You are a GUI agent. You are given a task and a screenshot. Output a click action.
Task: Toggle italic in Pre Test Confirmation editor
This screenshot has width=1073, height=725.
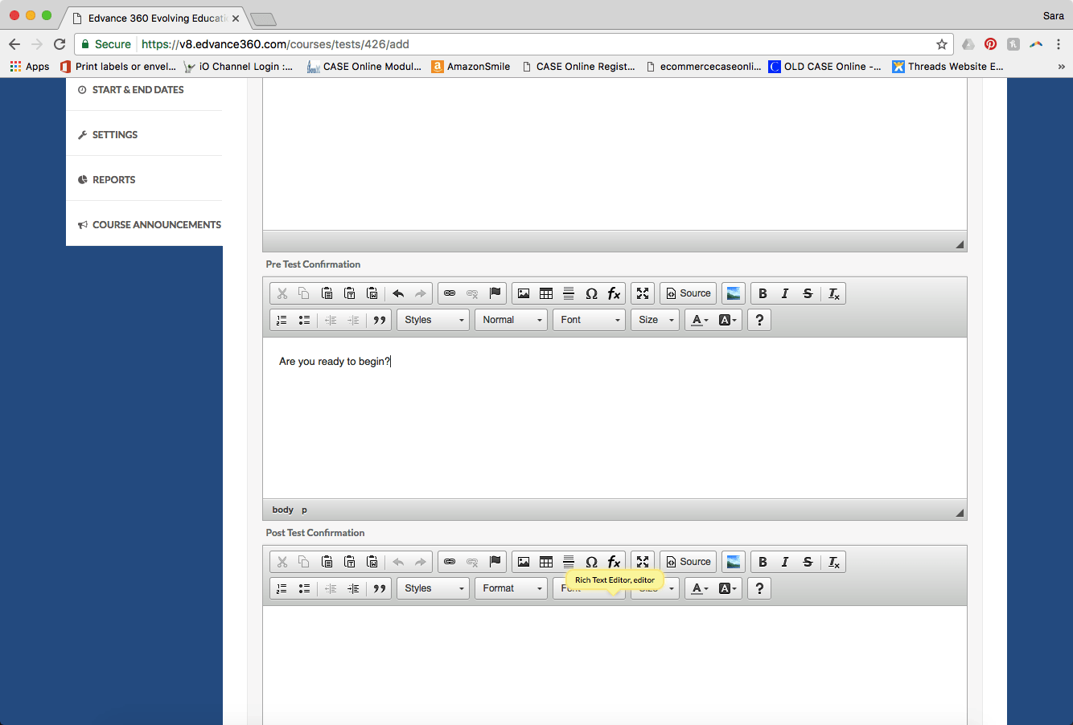[x=785, y=293]
